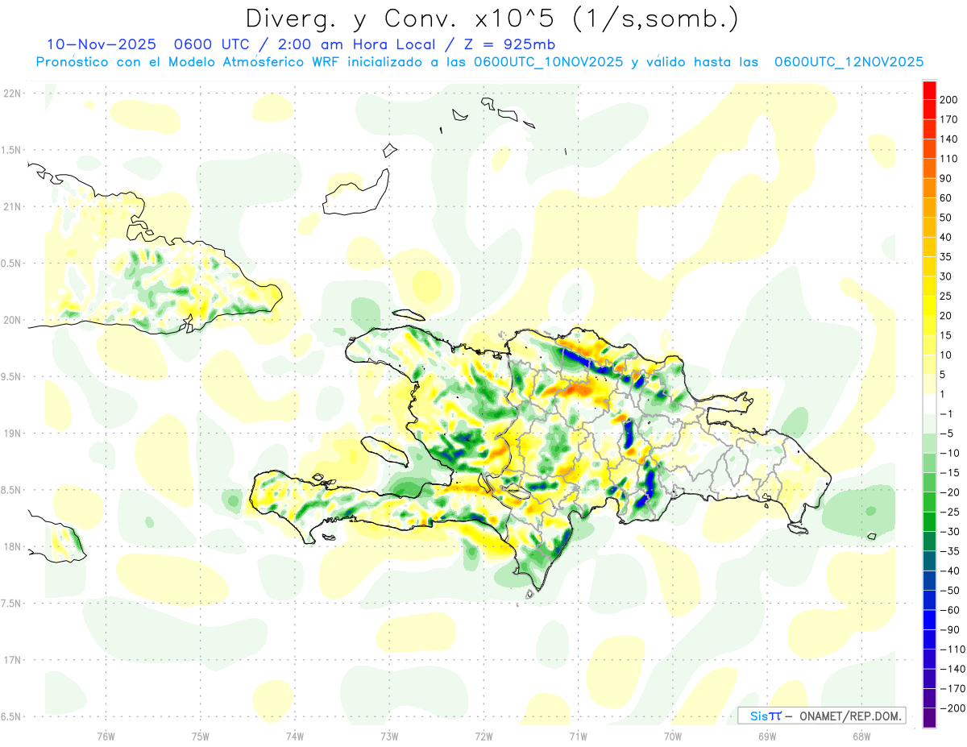Click the '76W' longitude label
This screenshot has width=967, height=747.
106,736
